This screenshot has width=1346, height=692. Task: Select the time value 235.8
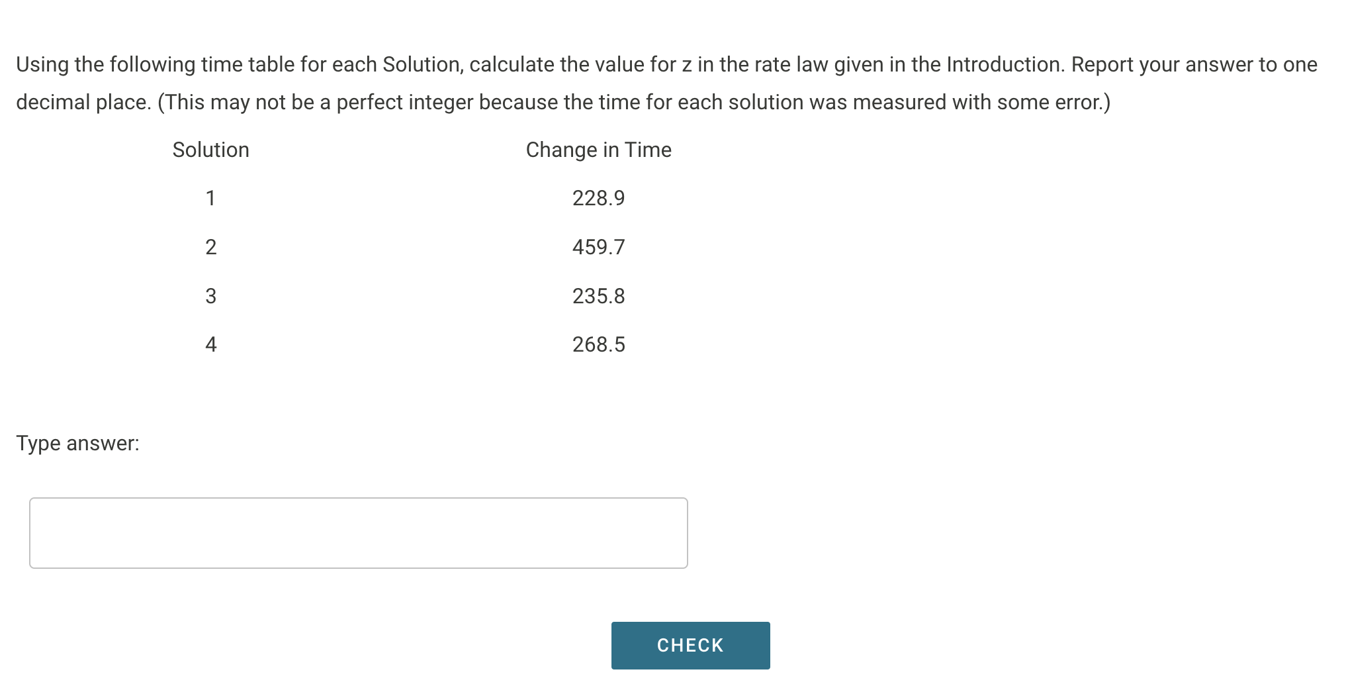coord(598,296)
